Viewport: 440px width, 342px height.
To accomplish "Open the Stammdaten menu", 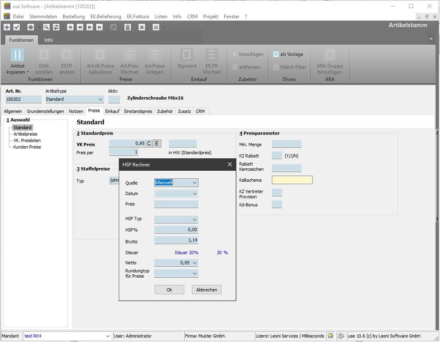I will (43, 17).
